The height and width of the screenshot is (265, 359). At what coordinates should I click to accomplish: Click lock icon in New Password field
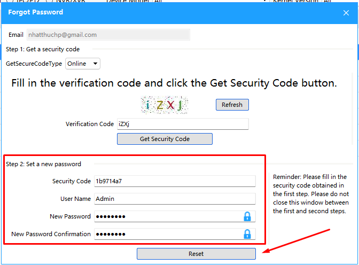coord(247,216)
